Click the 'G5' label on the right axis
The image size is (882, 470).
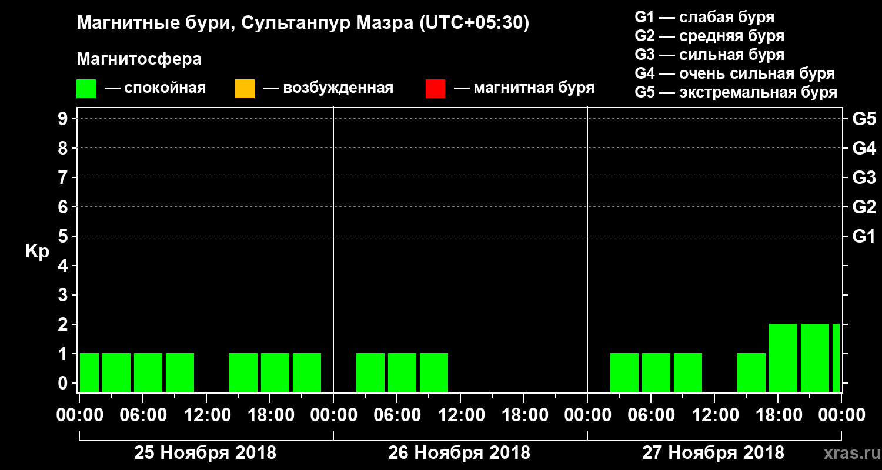tap(864, 119)
